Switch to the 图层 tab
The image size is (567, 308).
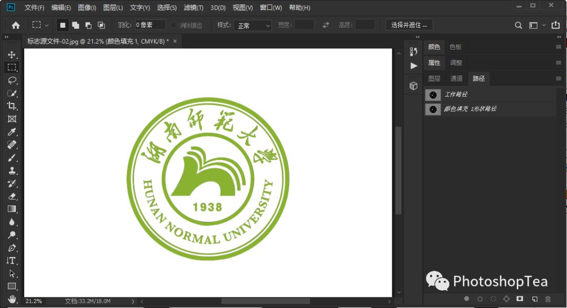(x=434, y=78)
